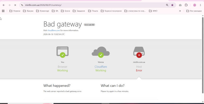204x104 pixels.
Task: Open the МФО bookmark folder
Action: (153, 11)
